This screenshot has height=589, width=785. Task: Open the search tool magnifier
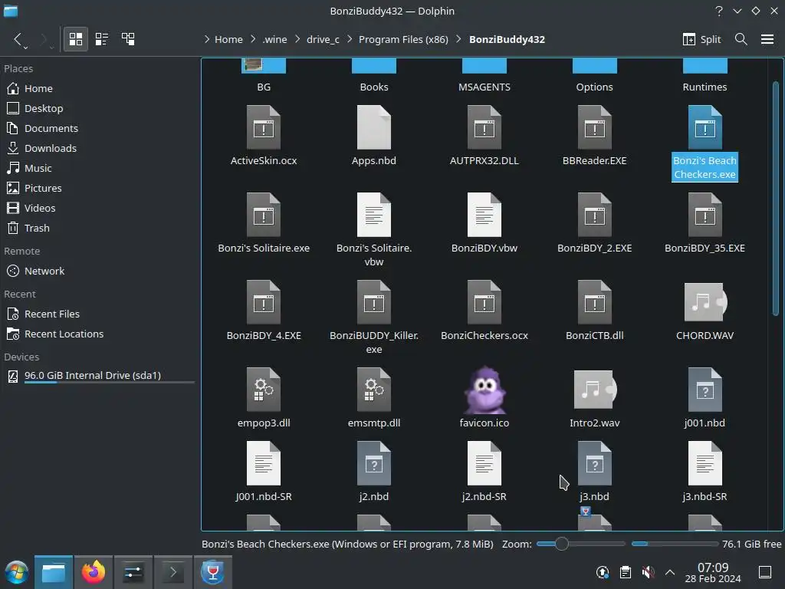[741, 39]
